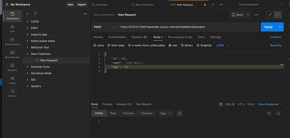Open the comments mode icon
290x138 pixels.
(x=277, y=15)
